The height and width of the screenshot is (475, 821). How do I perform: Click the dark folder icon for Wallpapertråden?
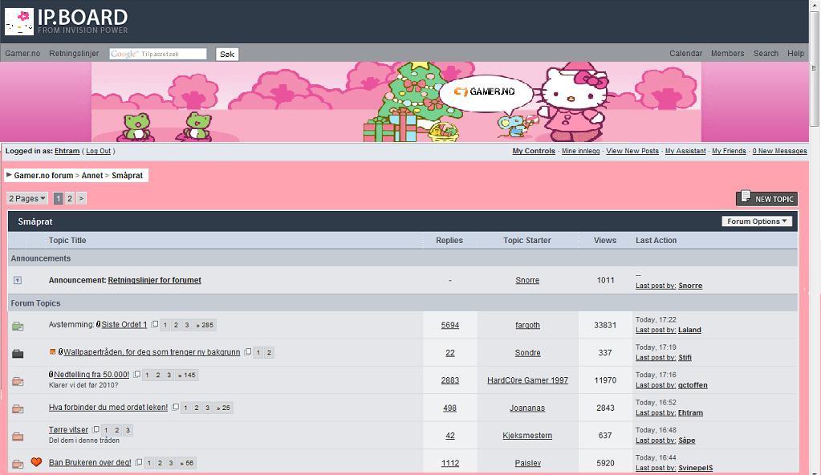18,354
